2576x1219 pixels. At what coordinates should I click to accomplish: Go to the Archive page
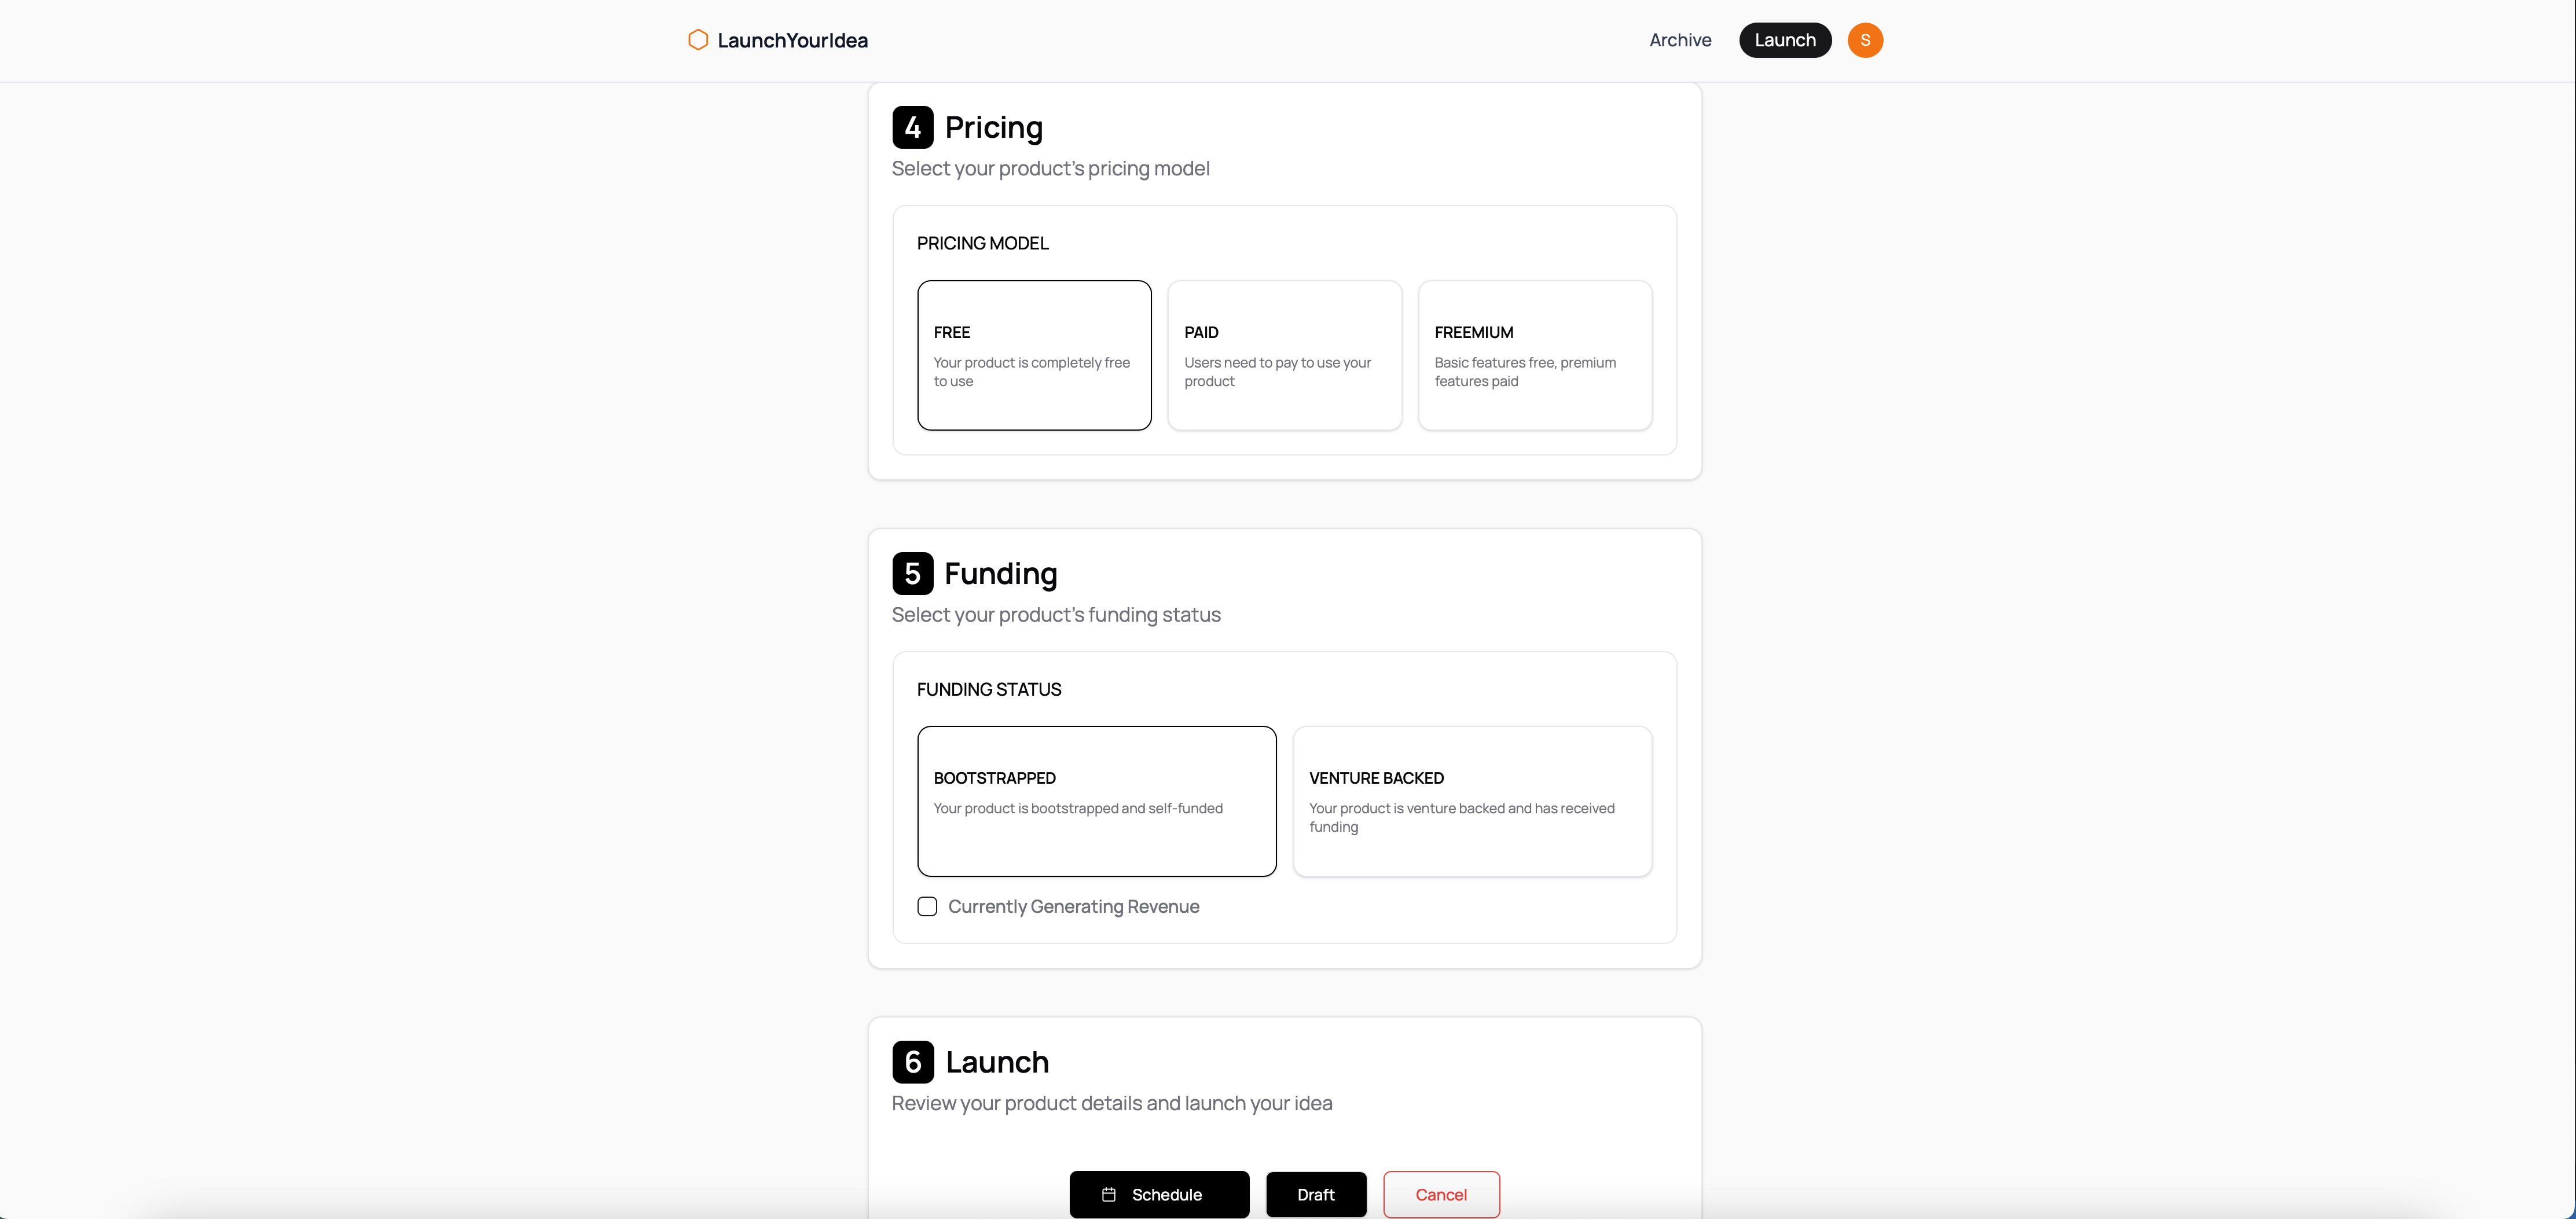coord(1680,40)
